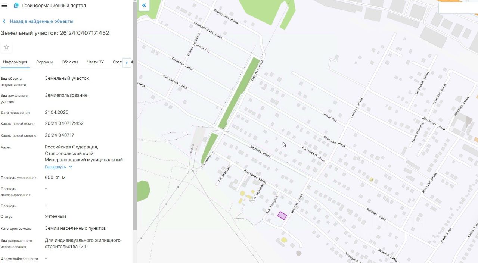Add parcel to favorites with star icon
This screenshot has height=263, width=478.
[x=6, y=47]
